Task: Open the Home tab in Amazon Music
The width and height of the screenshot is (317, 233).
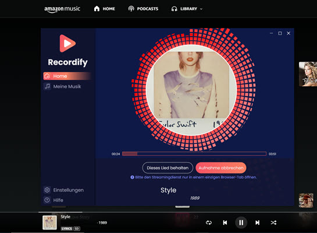Action: coord(104,9)
